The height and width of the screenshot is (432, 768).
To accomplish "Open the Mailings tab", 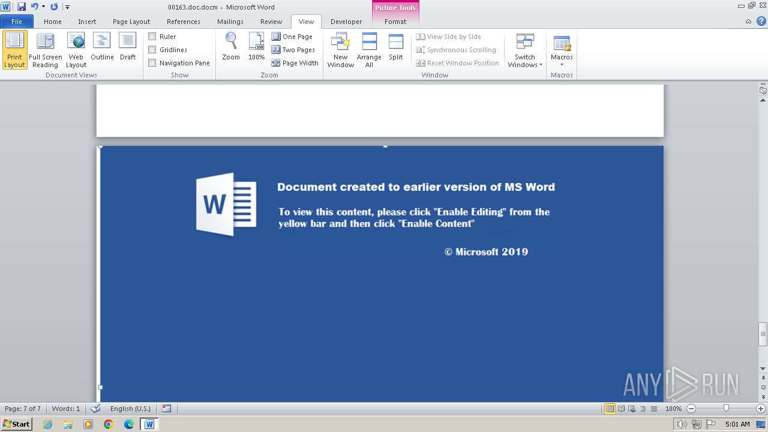I will [x=230, y=22].
